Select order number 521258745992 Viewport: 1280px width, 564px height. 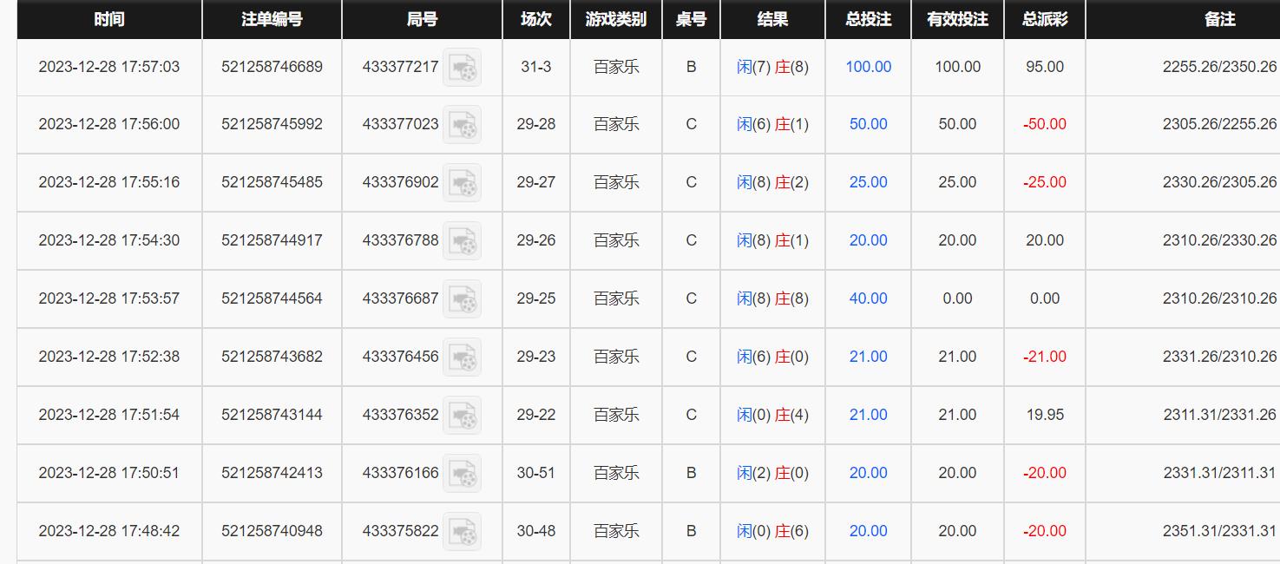(272, 124)
